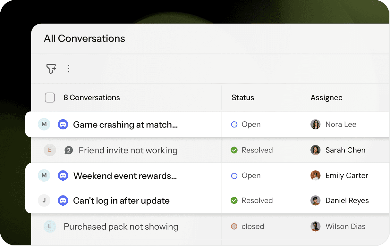This screenshot has width=390, height=246.
Task: Click closed status text on Purchased pack row
Action: click(x=253, y=226)
